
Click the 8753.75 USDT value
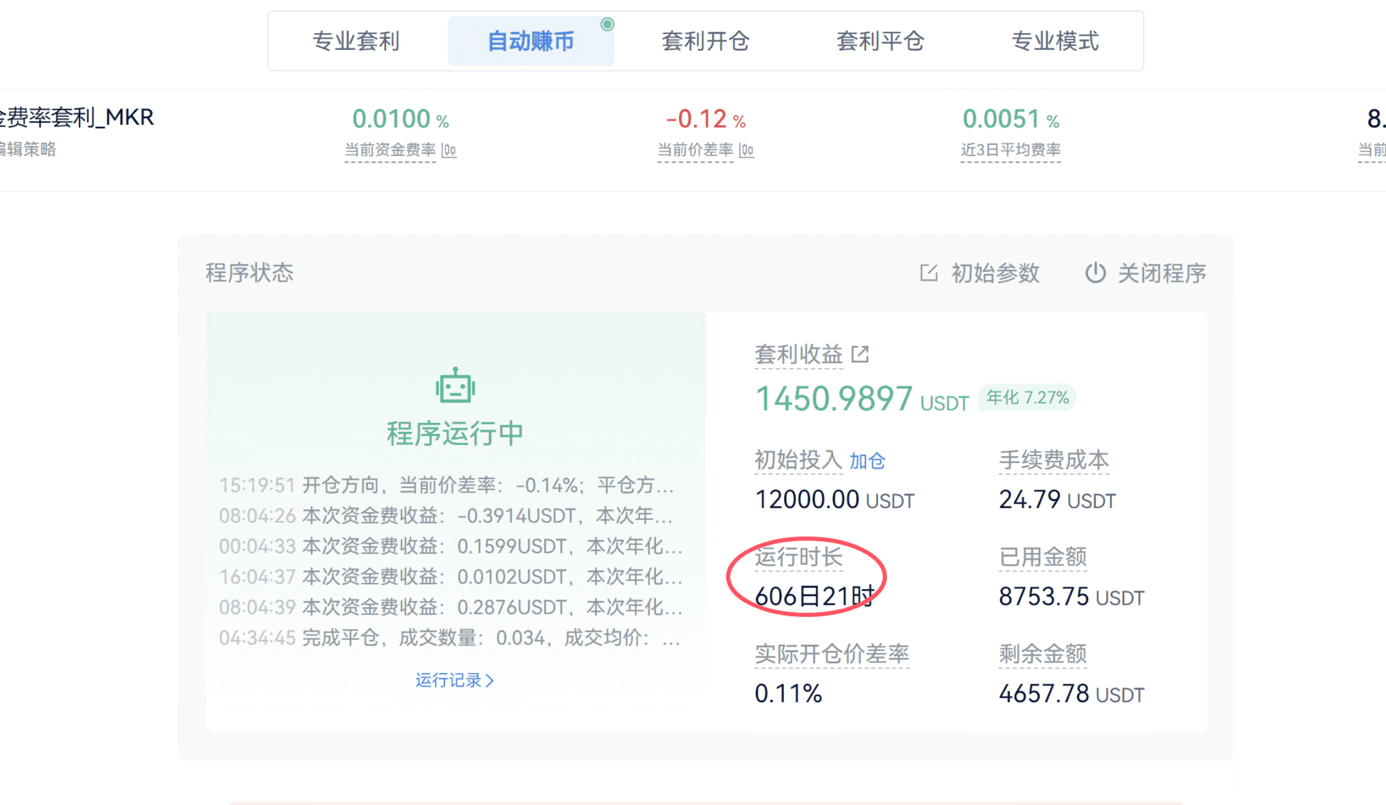coord(1072,597)
